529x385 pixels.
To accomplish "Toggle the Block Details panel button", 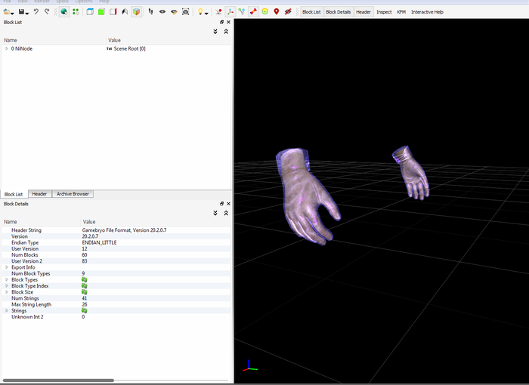I will coord(338,12).
